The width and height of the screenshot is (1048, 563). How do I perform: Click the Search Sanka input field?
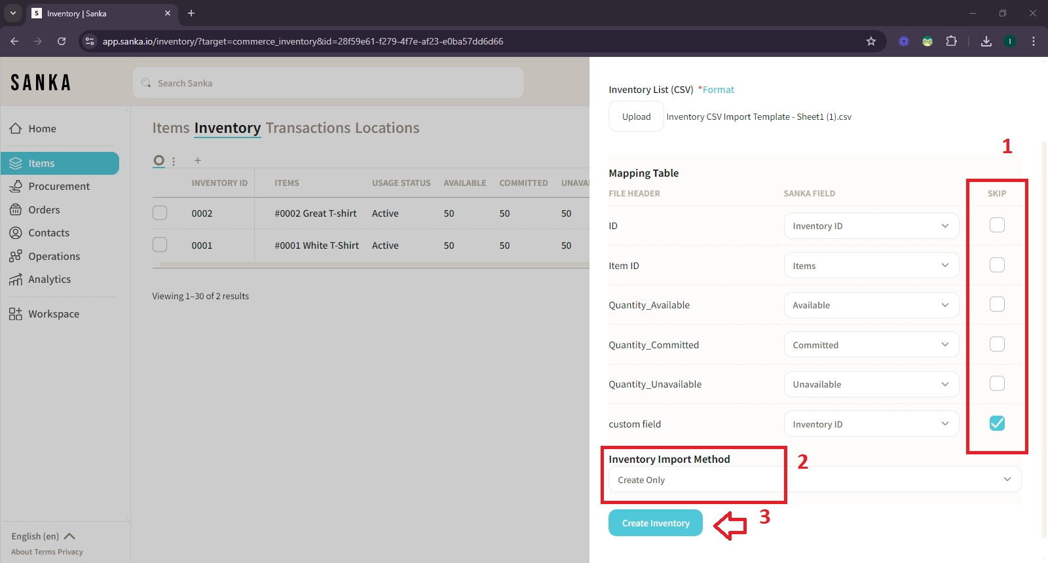(x=327, y=83)
